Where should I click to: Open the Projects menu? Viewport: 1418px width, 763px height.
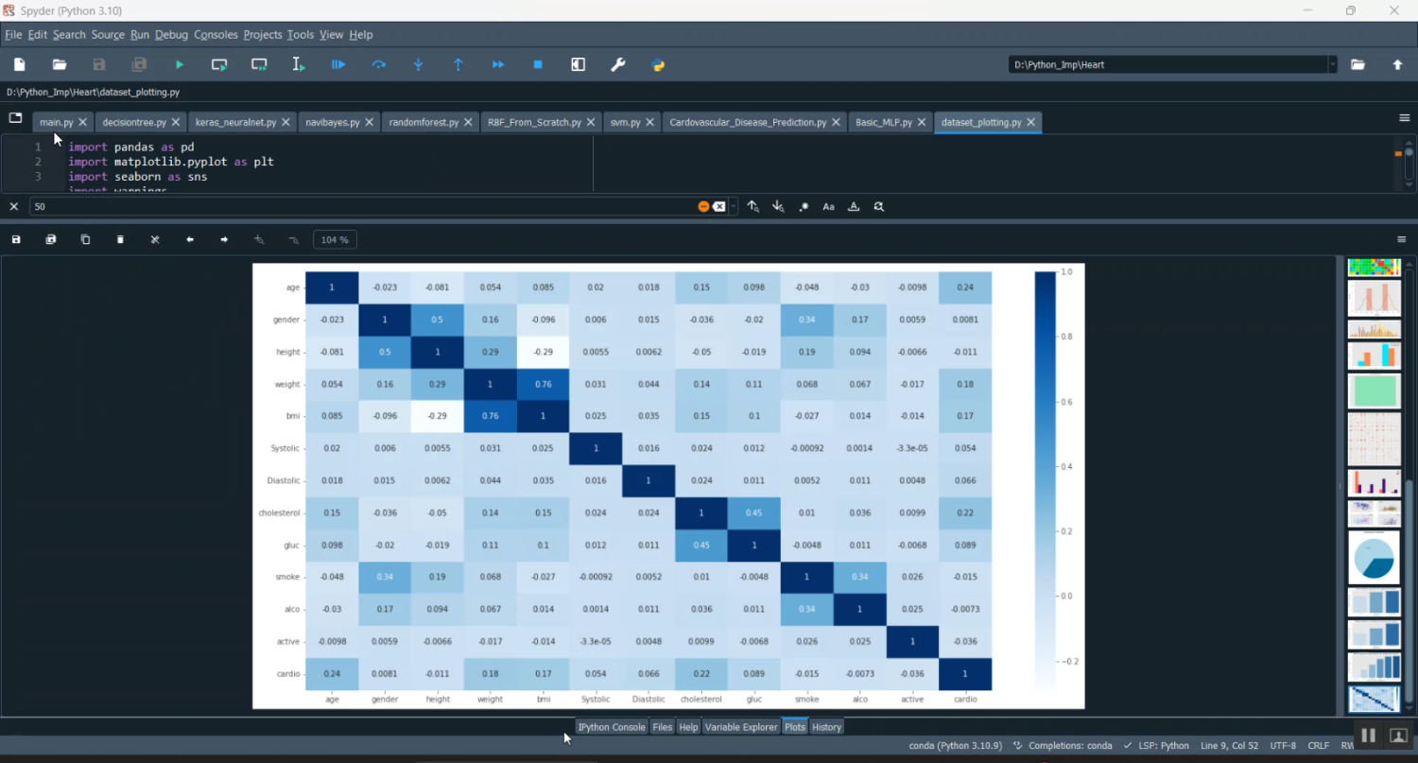(263, 35)
